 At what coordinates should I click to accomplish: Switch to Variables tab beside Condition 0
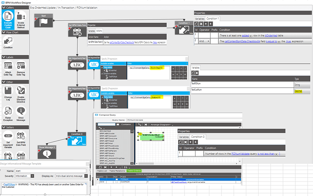coord(184,137)
